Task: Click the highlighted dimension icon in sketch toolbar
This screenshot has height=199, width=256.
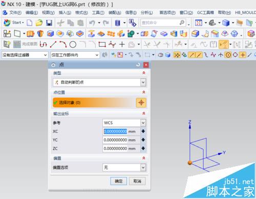Action: click(224, 45)
